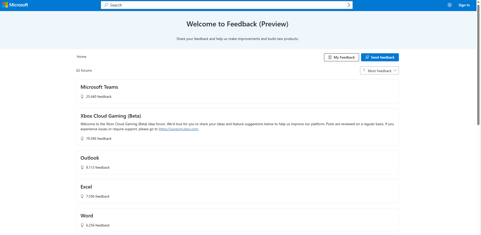This screenshot has width=481, height=235.
Task: Open the Most Feedback sort dropdown
Action: tap(379, 71)
